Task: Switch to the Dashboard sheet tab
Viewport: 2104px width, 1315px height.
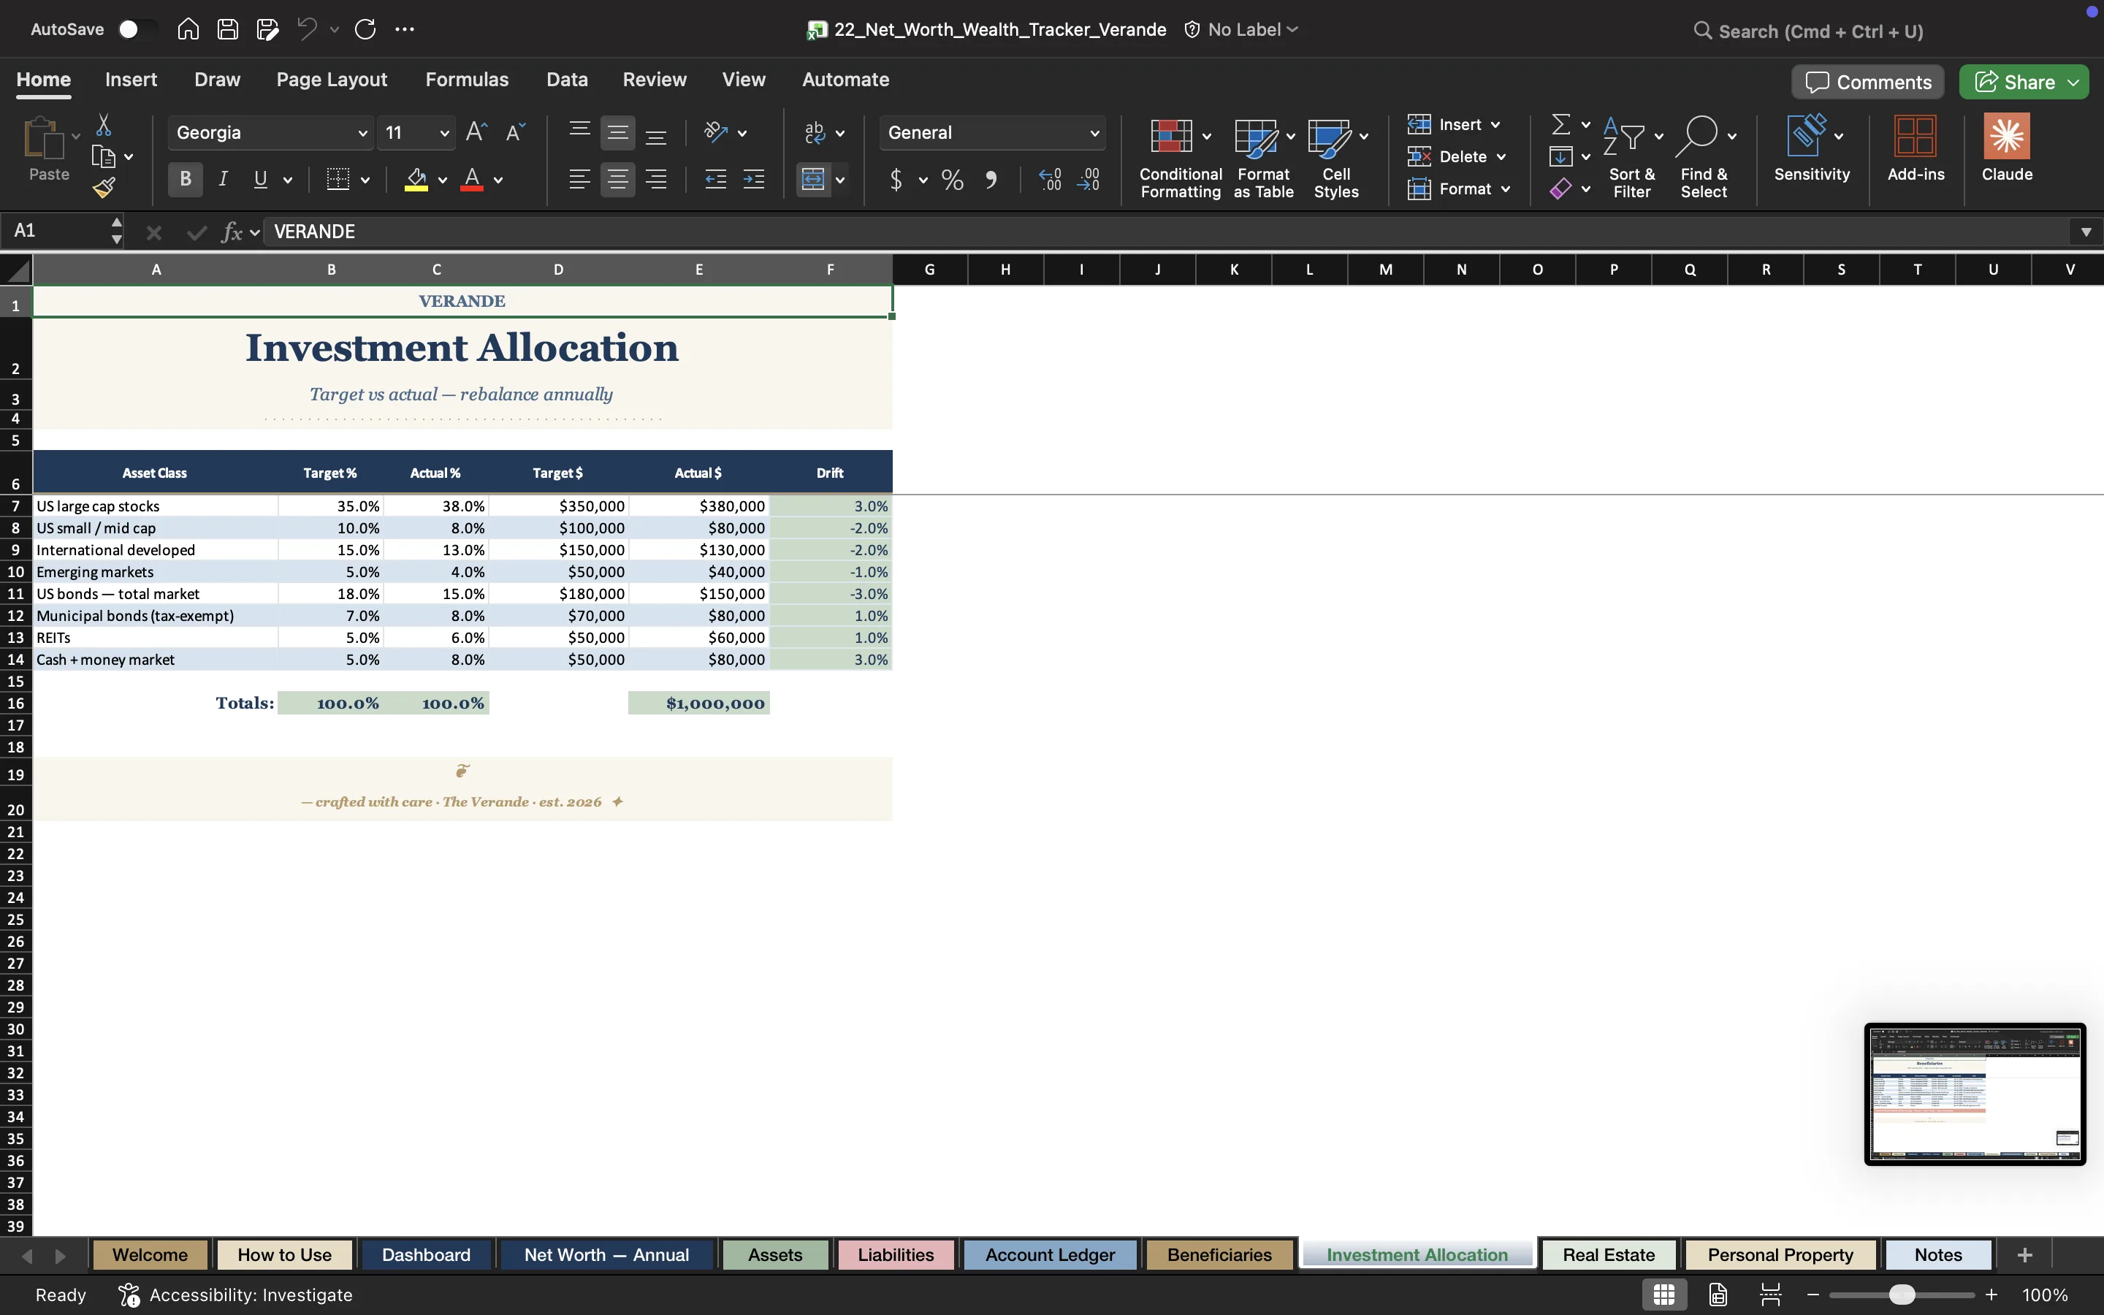Action: tap(426, 1255)
